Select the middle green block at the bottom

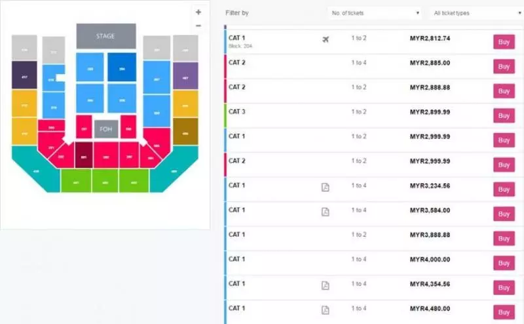[x=105, y=181]
